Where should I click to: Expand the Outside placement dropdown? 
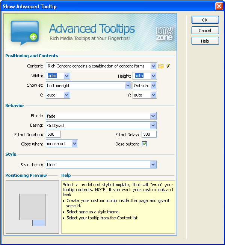[153, 86]
